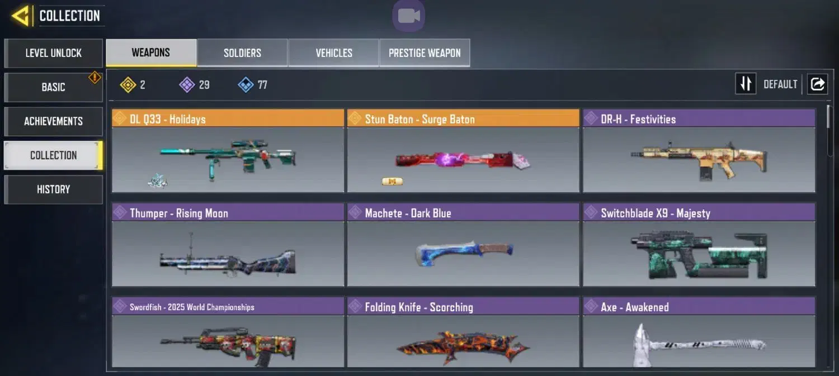The height and width of the screenshot is (376, 839).
Task: Click orange alert badge on Basic
Action: [95, 77]
